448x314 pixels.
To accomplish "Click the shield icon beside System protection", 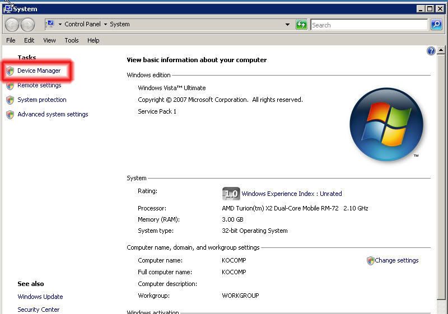I will pyautogui.click(x=10, y=100).
